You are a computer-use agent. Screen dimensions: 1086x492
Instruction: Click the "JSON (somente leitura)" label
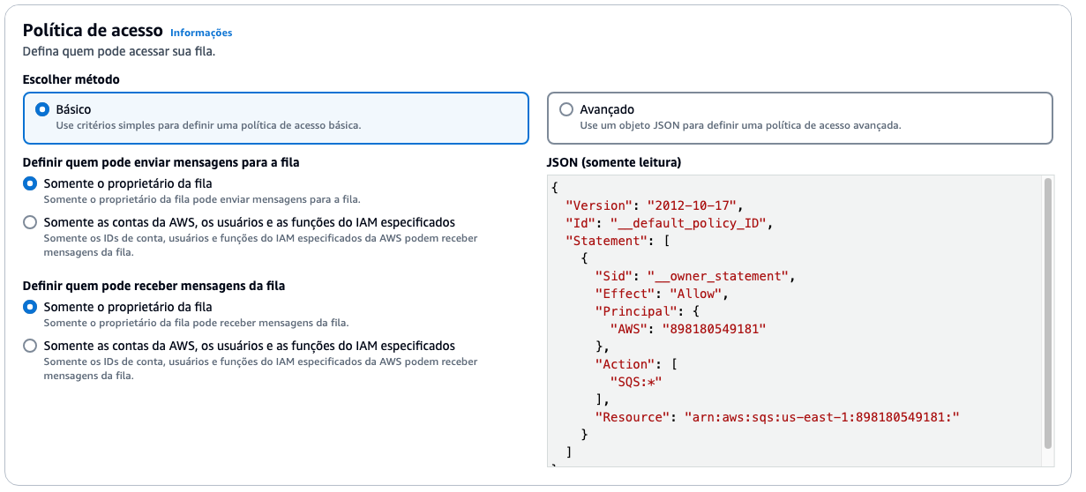[614, 162]
